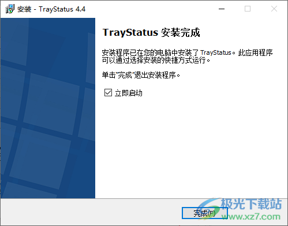Click the title text 安装 - TrayStatus 4.4
Image resolution: width=288 pixels, height=226 pixels.
coord(51,9)
